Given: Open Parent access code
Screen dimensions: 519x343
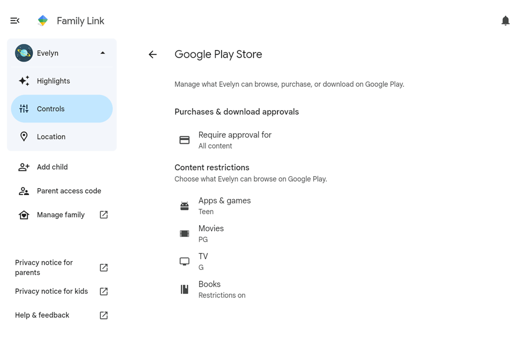Looking at the screenshot, I should [69, 191].
